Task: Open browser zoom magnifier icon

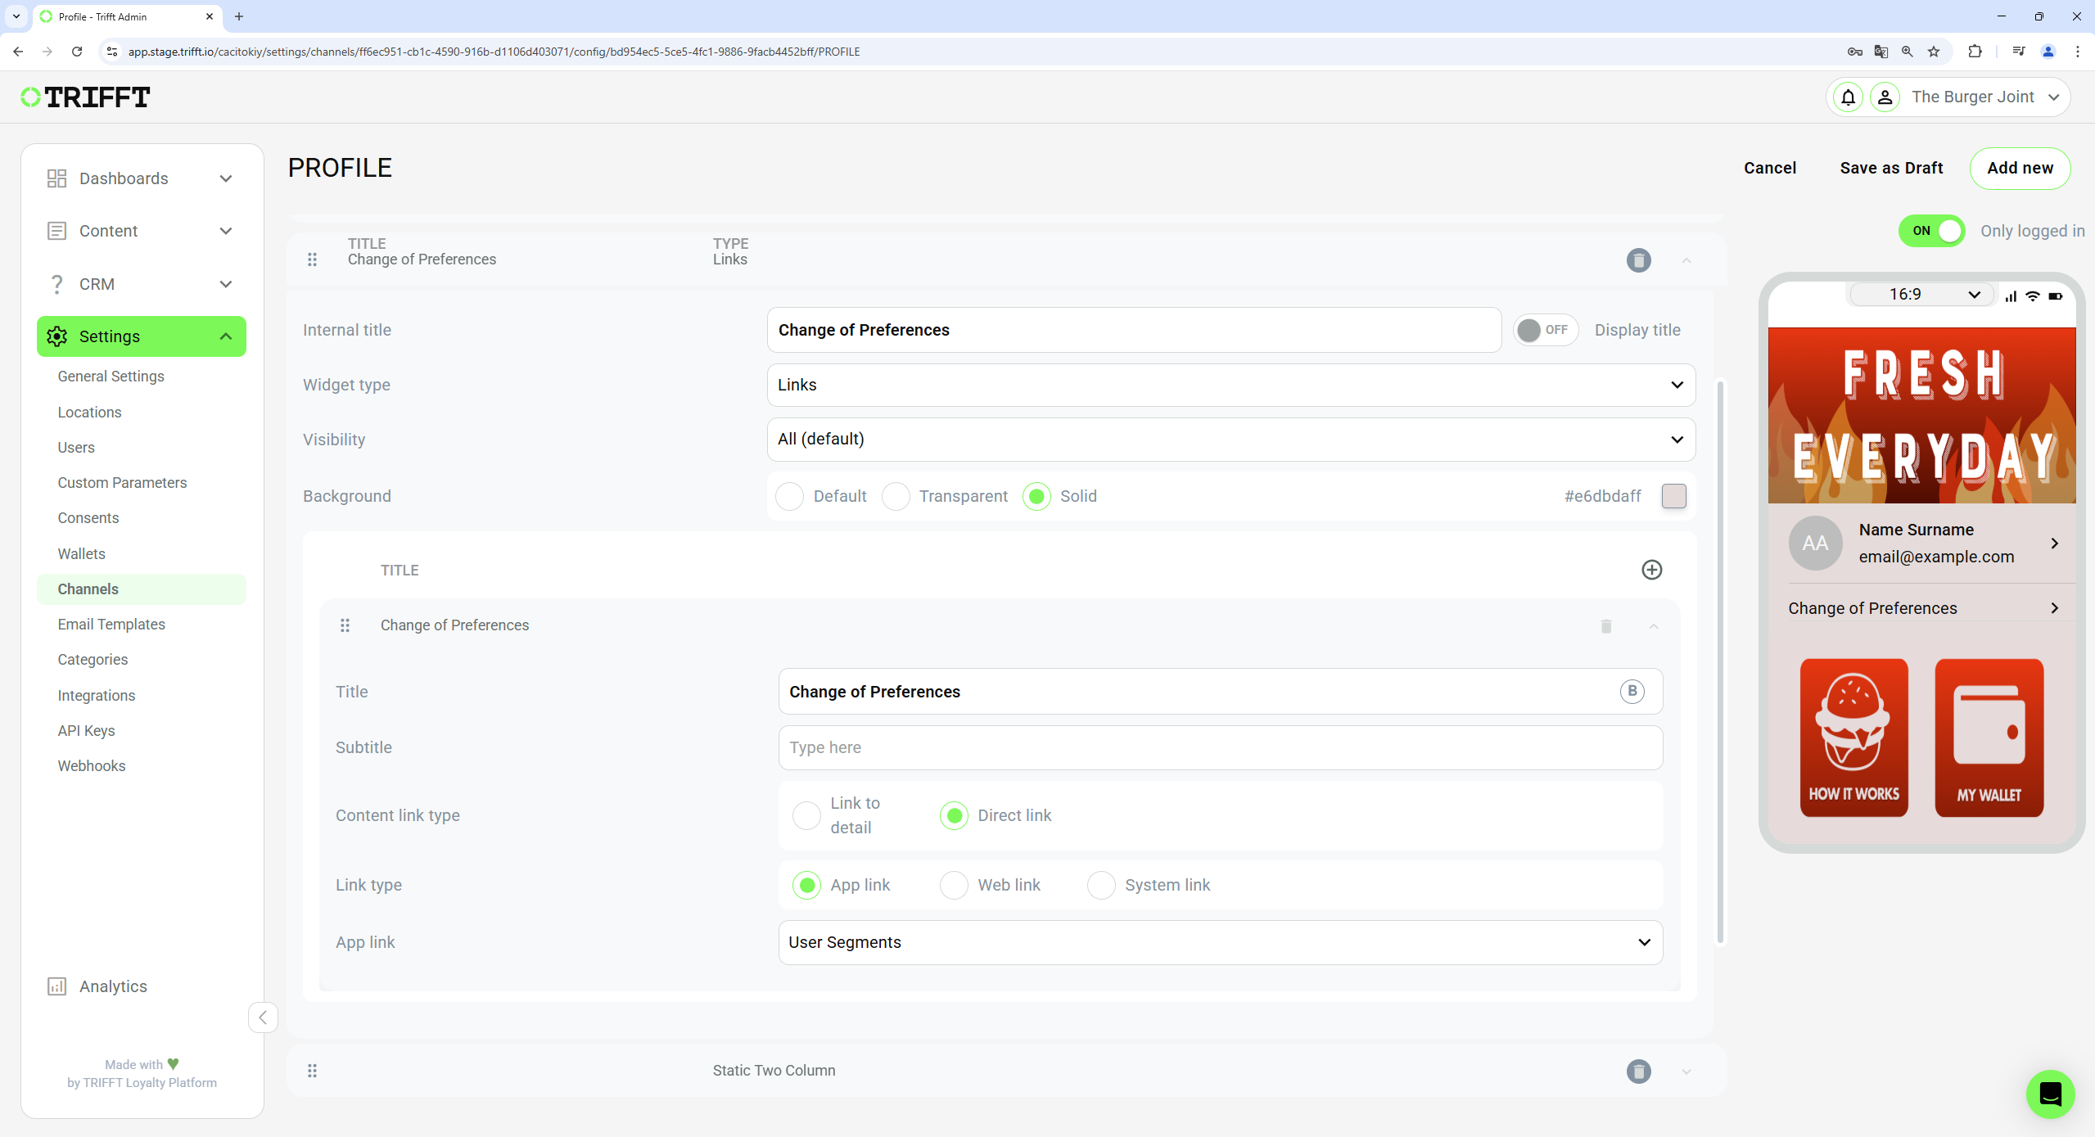Action: click(x=1908, y=52)
